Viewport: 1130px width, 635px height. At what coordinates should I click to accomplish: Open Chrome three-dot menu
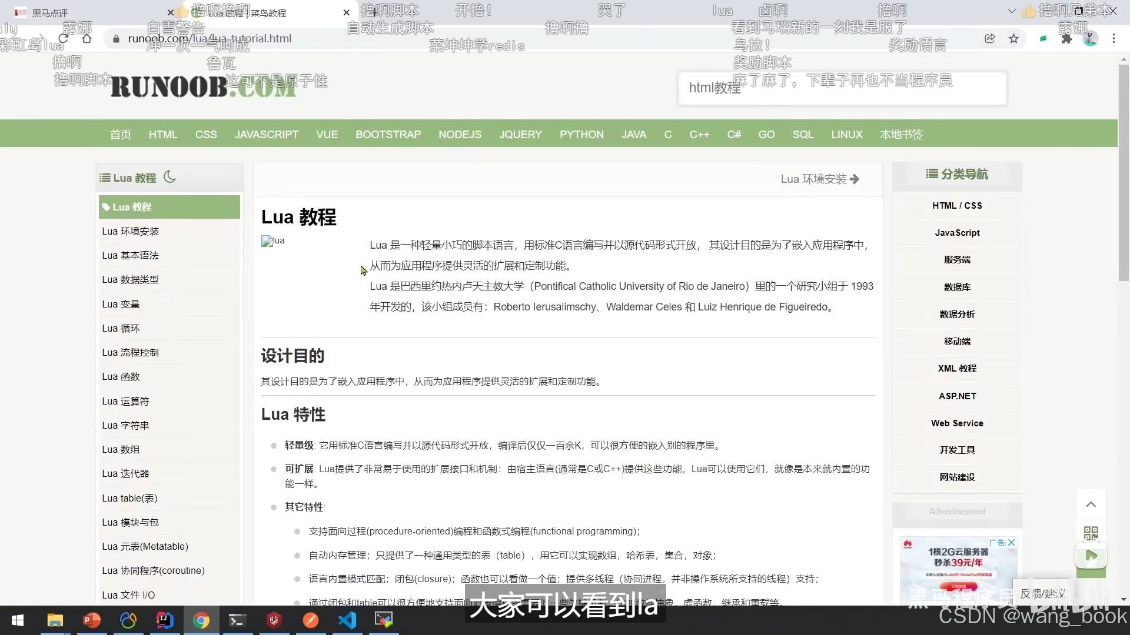(x=1114, y=39)
